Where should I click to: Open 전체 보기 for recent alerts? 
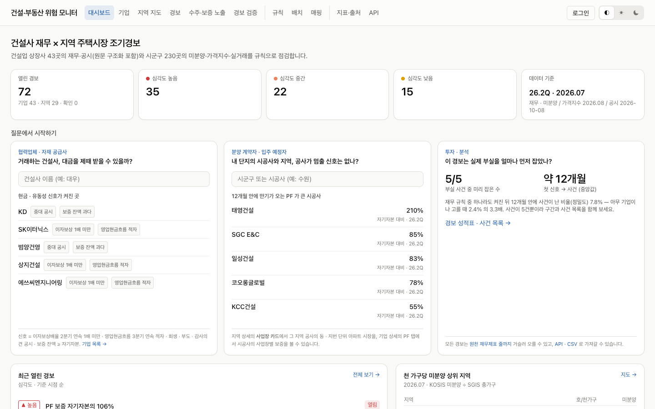click(366, 375)
